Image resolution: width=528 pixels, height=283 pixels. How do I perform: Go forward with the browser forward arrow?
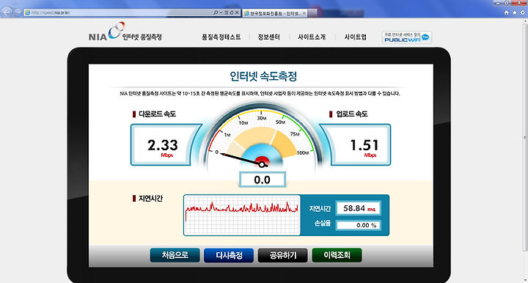(18, 12)
